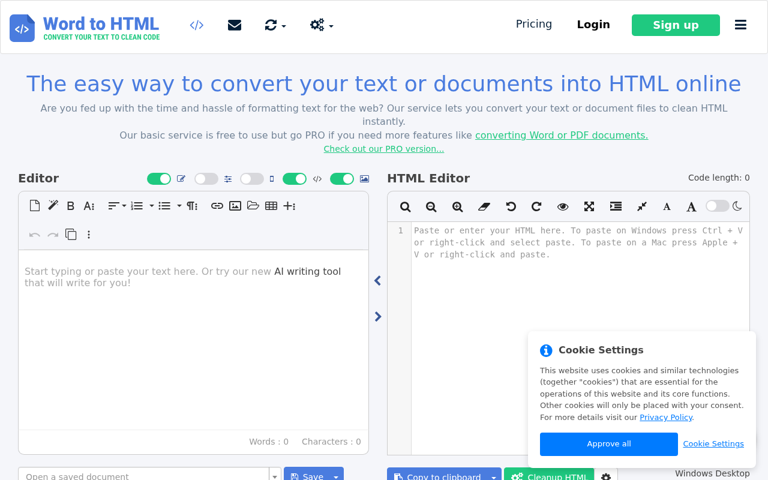The height and width of the screenshot is (480, 768).
Task: Toggle bold formatting in the Editor
Action: pyautogui.click(x=71, y=206)
